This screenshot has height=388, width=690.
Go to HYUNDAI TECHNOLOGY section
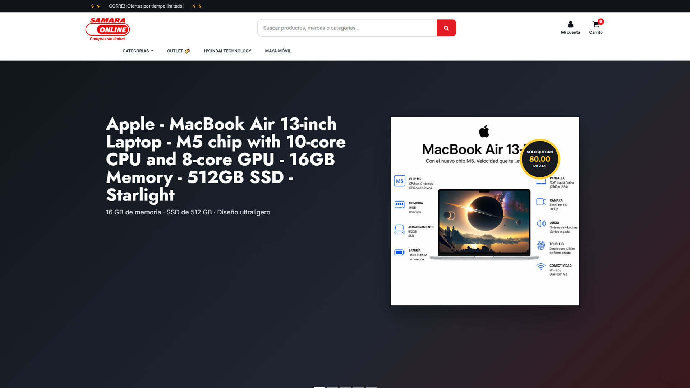coord(227,51)
